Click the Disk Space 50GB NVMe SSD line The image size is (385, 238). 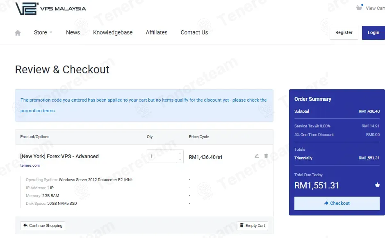[x=51, y=204]
